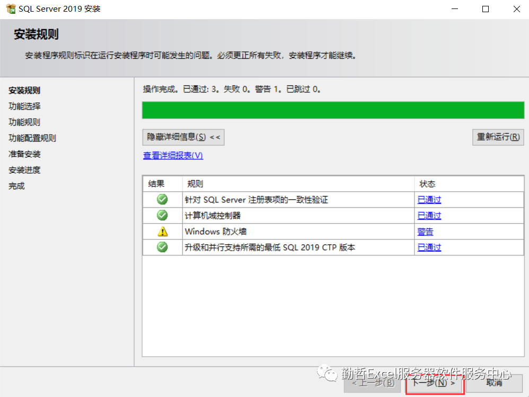The height and width of the screenshot is (397, 529).
Task: Select 安装规则 step in sidebar
Action: click(24, 91)
